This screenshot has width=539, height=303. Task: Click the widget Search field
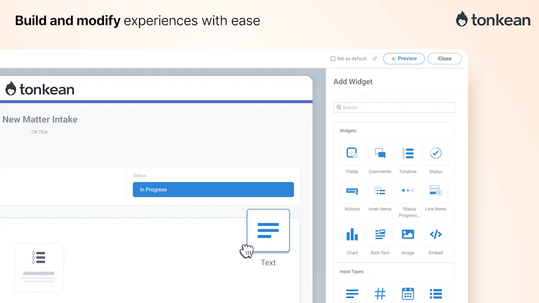(x=394, y=107)
